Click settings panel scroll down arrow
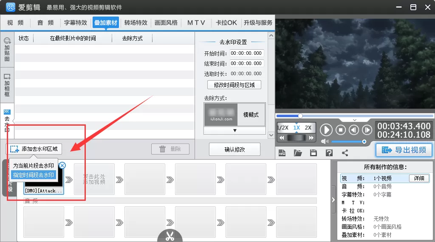435x242 pixels. coord(271,135)
